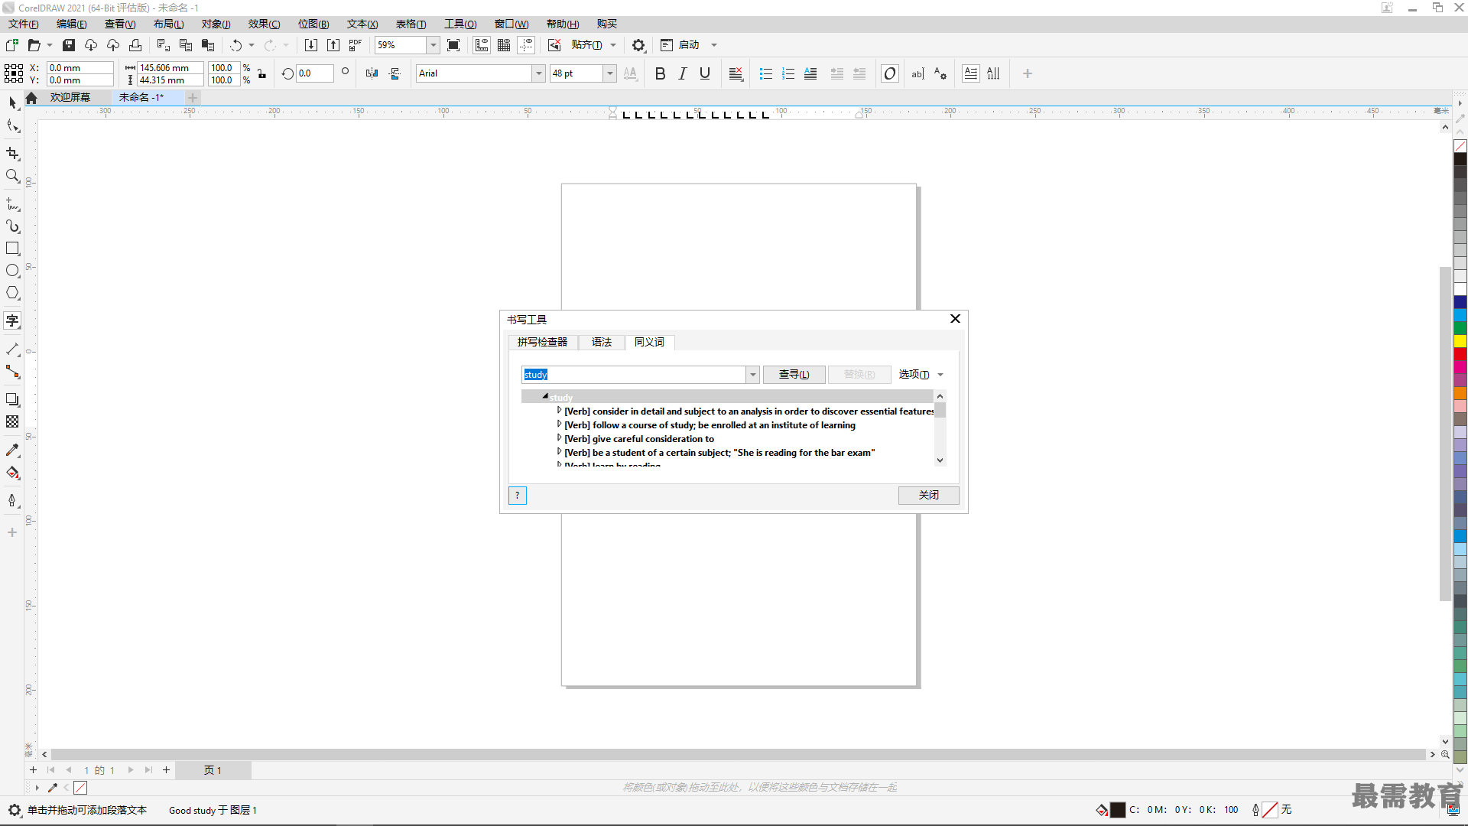Expand the 选项 options menu
The height and width of the screenshot is (826, 1468).
pos(921,375)
